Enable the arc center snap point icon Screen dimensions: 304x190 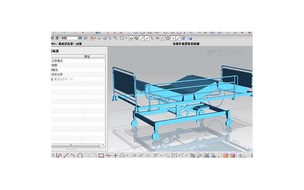pos(162,38)
